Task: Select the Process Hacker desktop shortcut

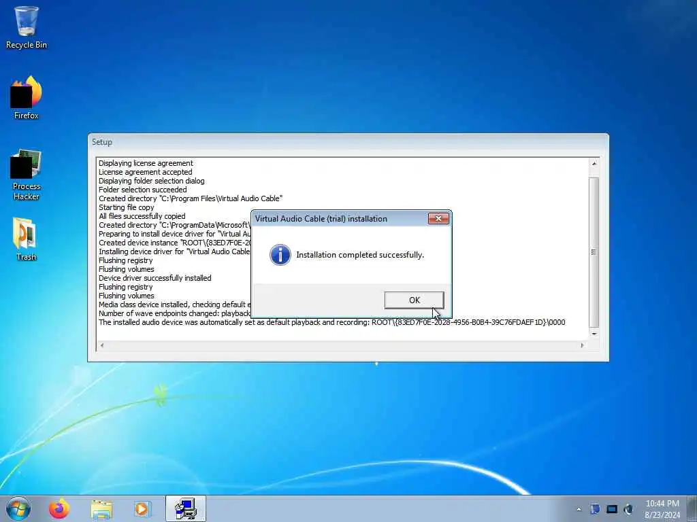Action: pyautogui.click(x=27, y=175)
